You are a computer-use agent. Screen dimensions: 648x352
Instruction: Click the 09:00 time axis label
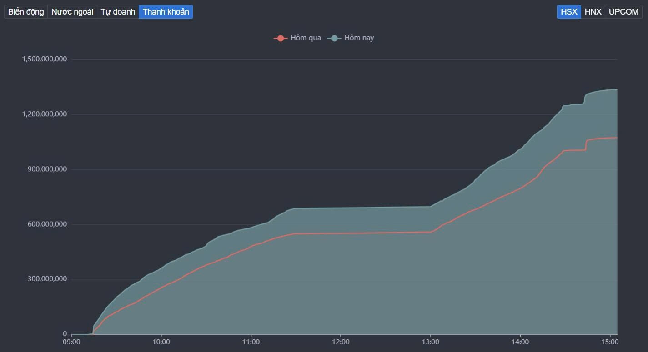click(71, 342)
